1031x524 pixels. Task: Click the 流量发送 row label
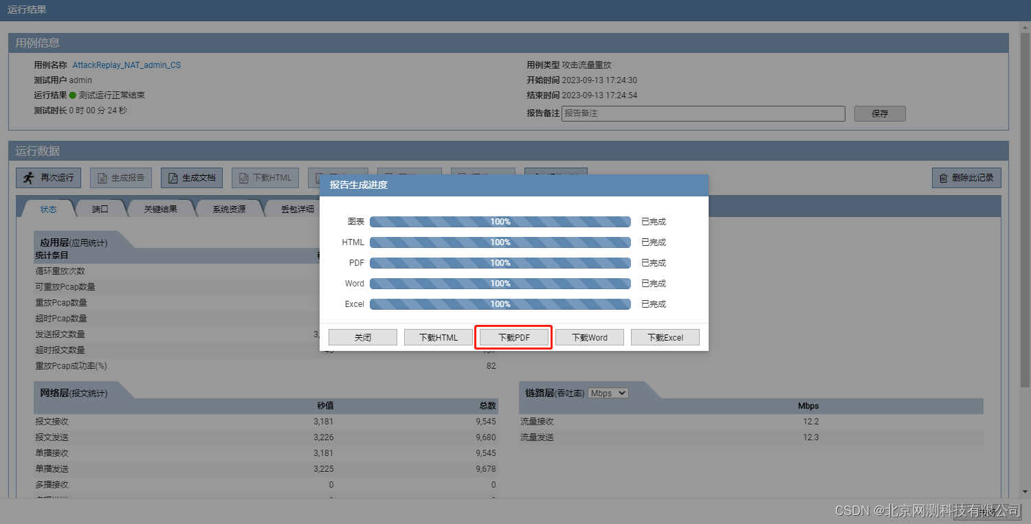pyautogui.click(x=537, y=437)
